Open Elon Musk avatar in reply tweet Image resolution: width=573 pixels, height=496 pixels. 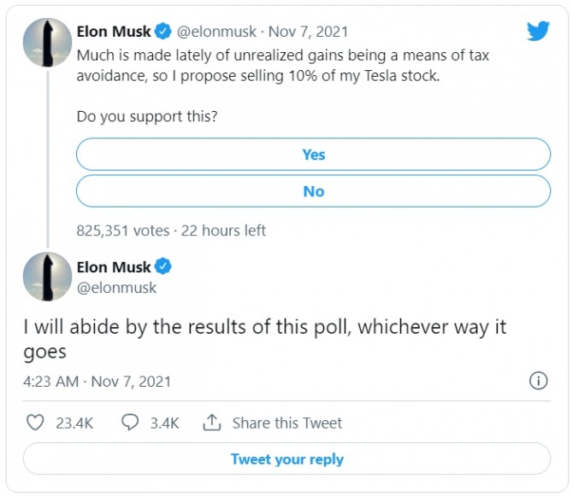pyautogui.click(x=45, y=277)
